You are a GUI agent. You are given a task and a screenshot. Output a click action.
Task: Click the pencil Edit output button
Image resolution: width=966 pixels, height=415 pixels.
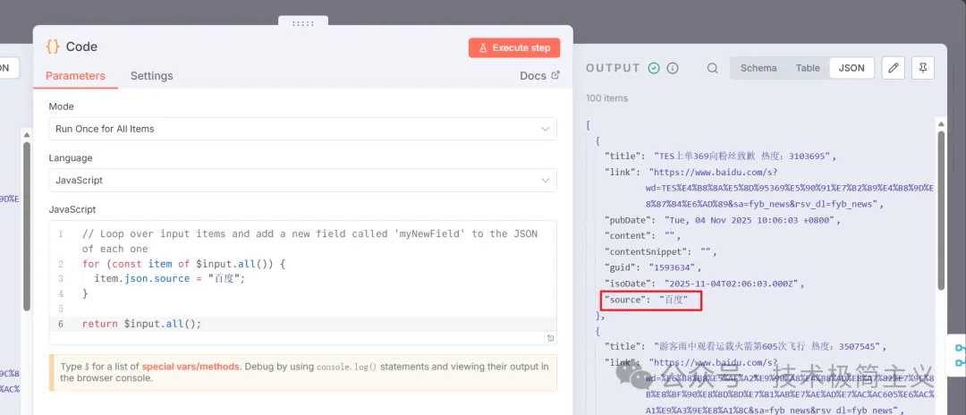[893, 68]
